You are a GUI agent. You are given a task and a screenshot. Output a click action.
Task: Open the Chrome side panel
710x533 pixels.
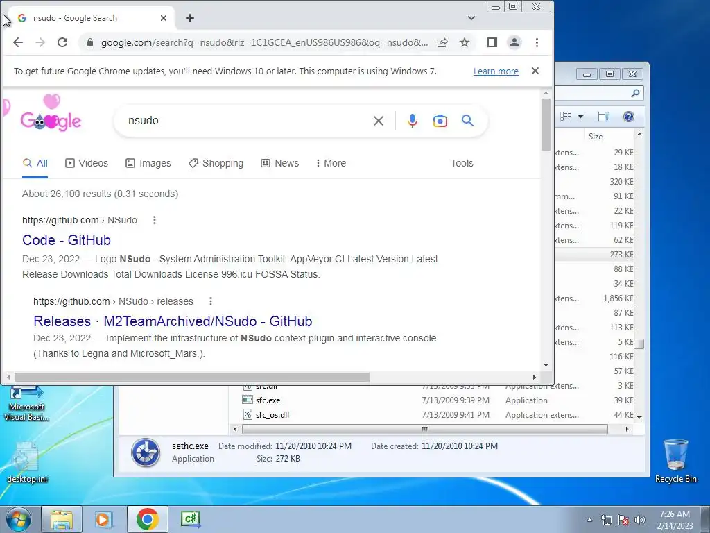[x=492, y=42]
